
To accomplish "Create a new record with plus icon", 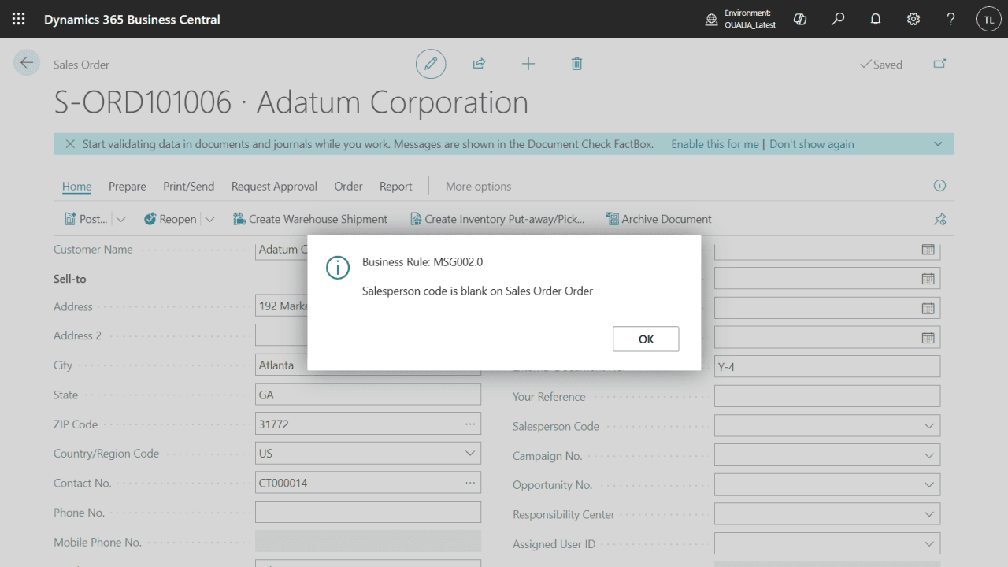I will (x=528, y=64).
